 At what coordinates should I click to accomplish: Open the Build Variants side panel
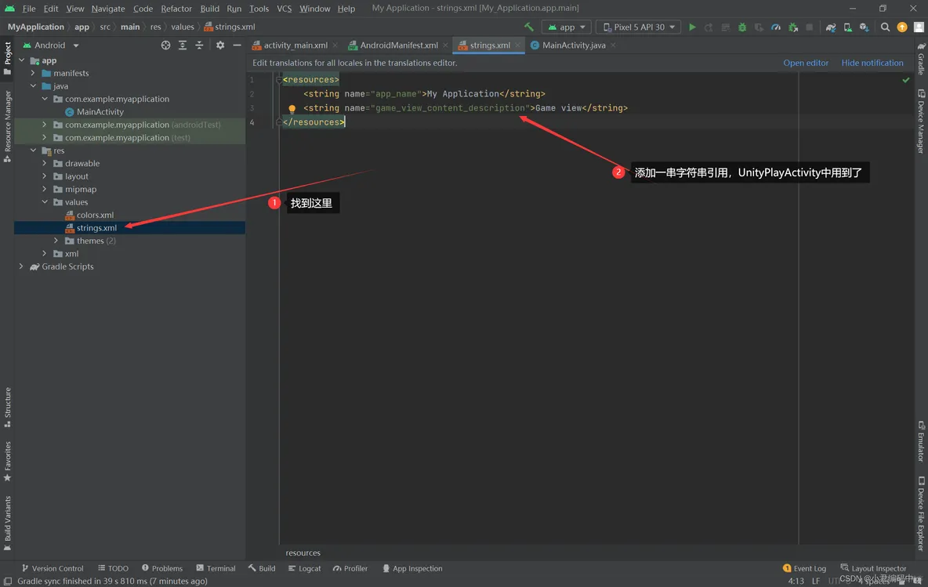[x=7, y=523]
